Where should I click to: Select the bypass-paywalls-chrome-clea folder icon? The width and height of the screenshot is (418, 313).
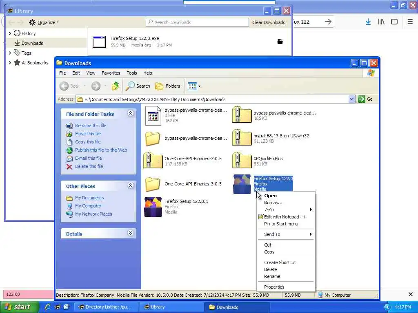pos(153,139)
